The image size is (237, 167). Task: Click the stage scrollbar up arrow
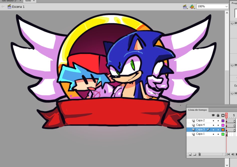click(227, 13)
